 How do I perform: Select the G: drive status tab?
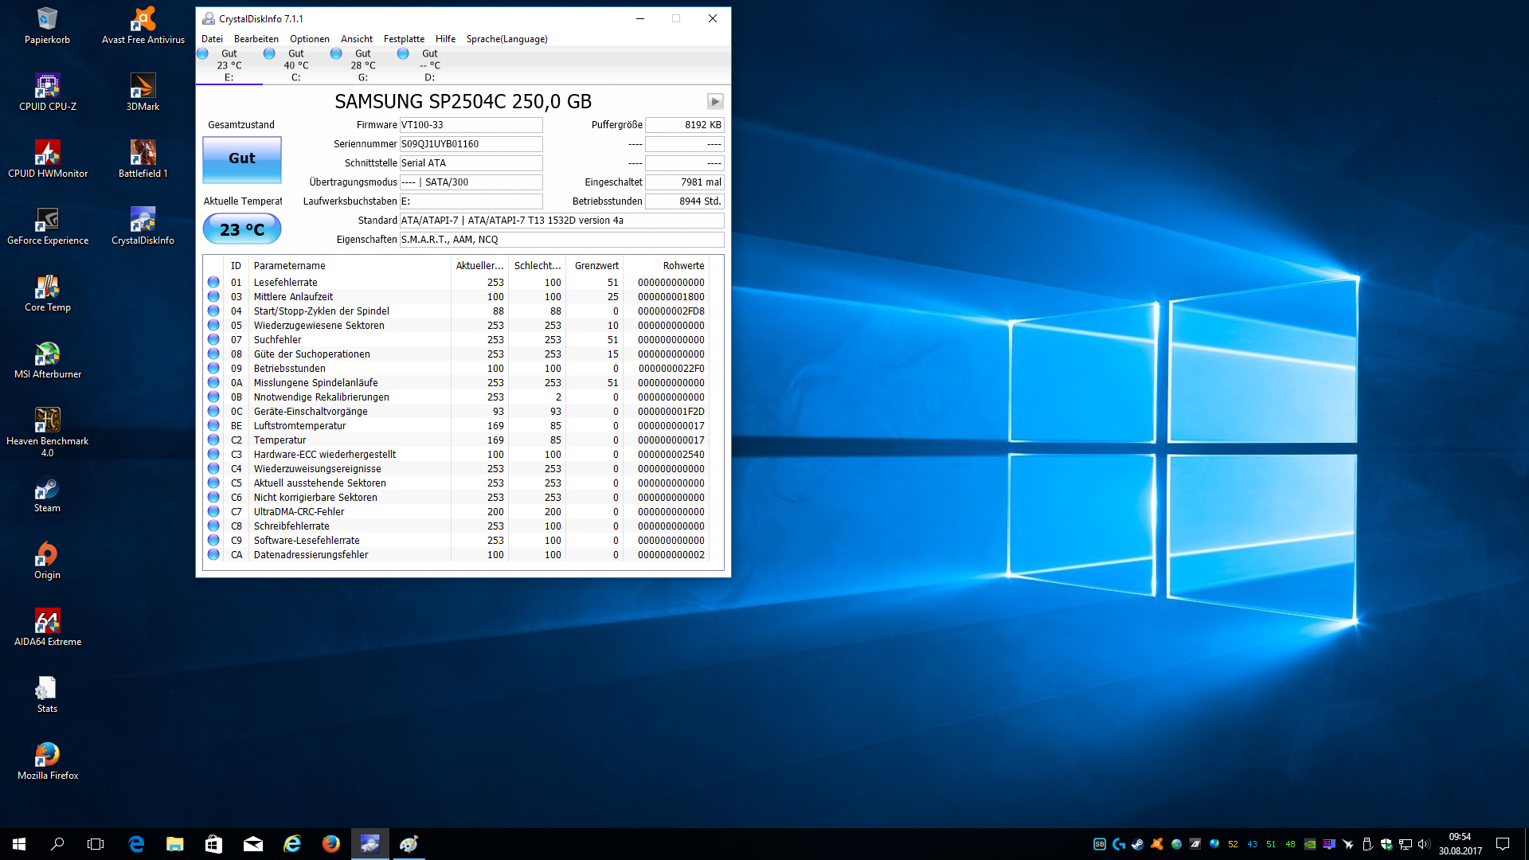pyautogui.click(x=362, y=65)
